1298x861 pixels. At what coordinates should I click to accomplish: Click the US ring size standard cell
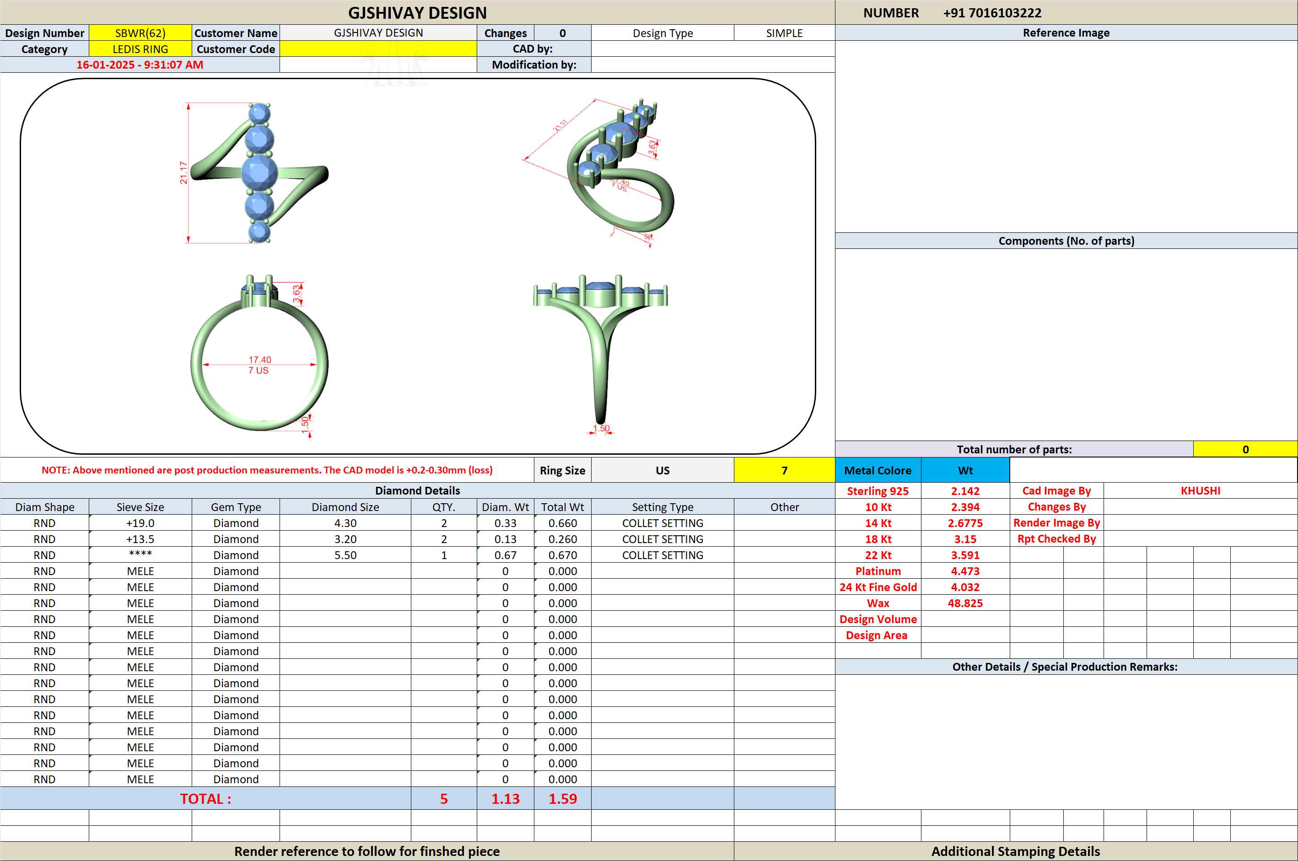click(x=662, y=470)
